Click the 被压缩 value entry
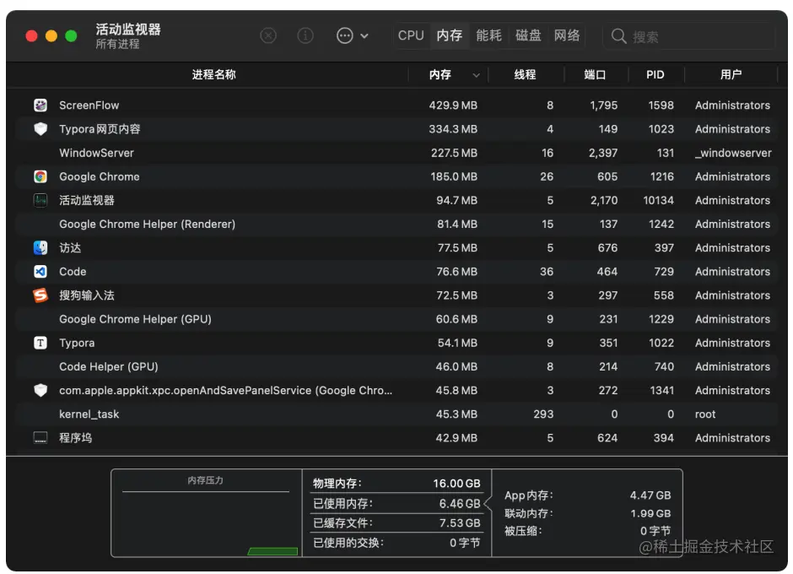 pos(588,531)
